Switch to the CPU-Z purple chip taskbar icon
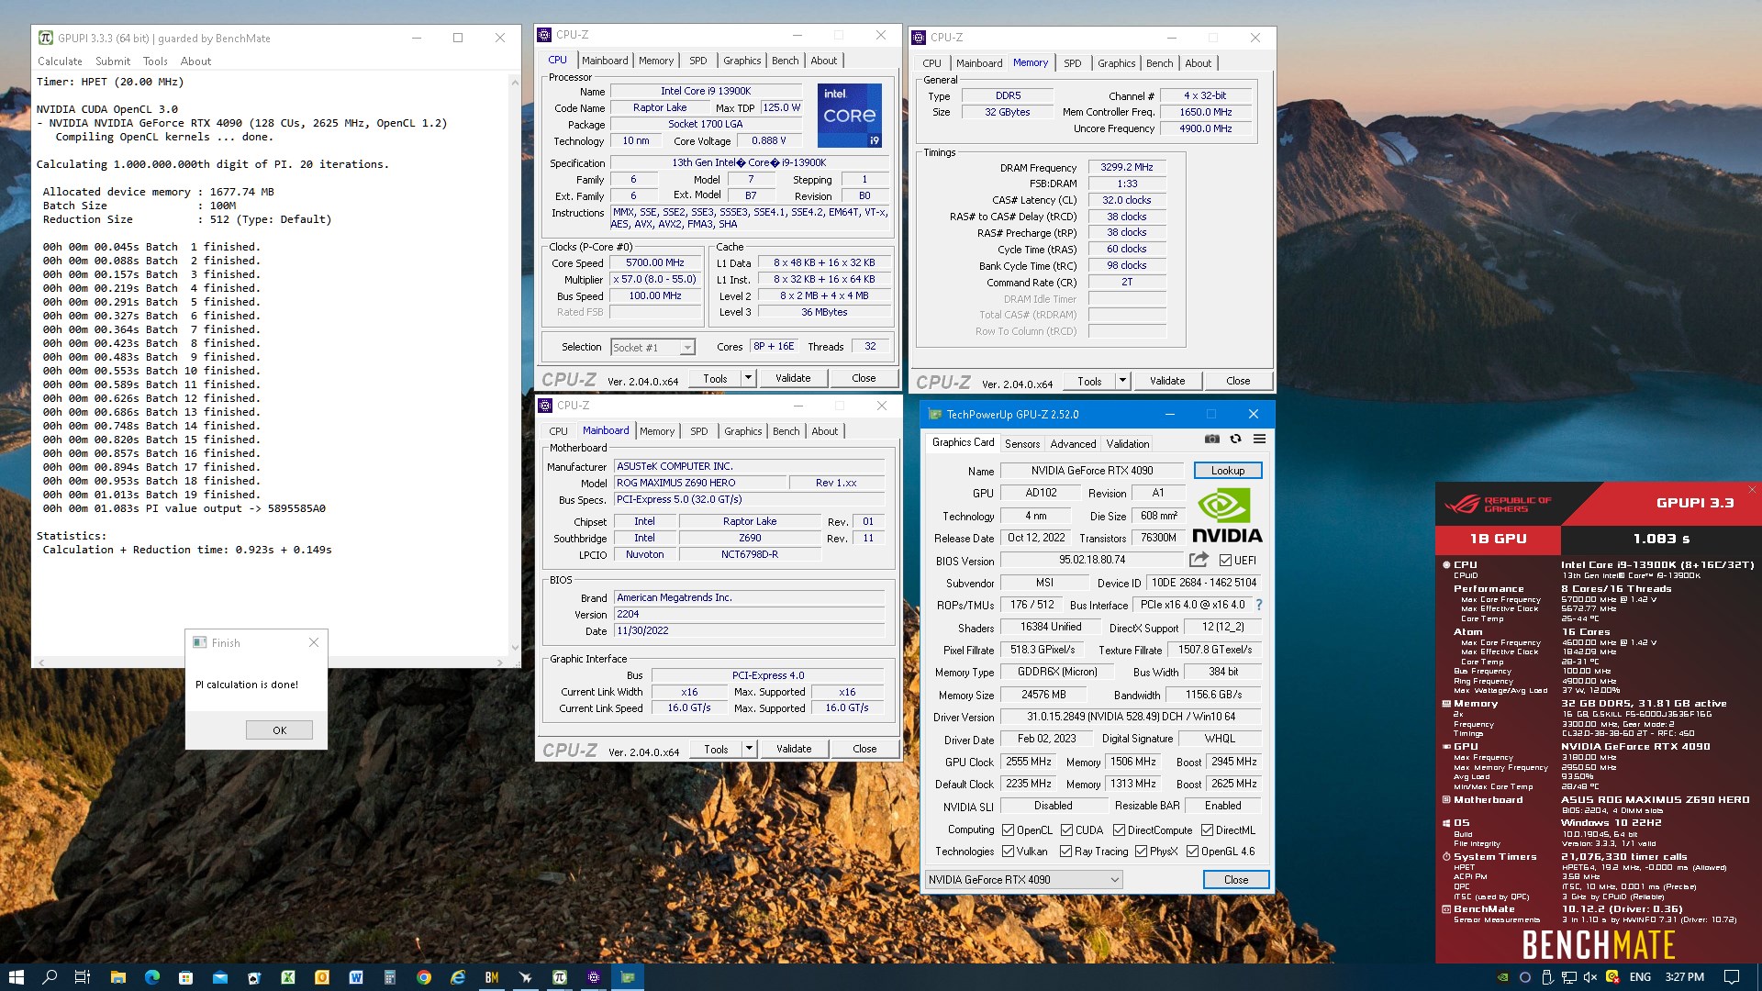 (594, 977)
